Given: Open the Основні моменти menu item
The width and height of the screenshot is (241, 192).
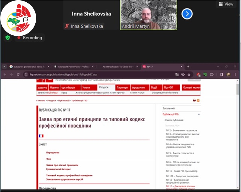Looking at the screenshot, I should point(191,87).
